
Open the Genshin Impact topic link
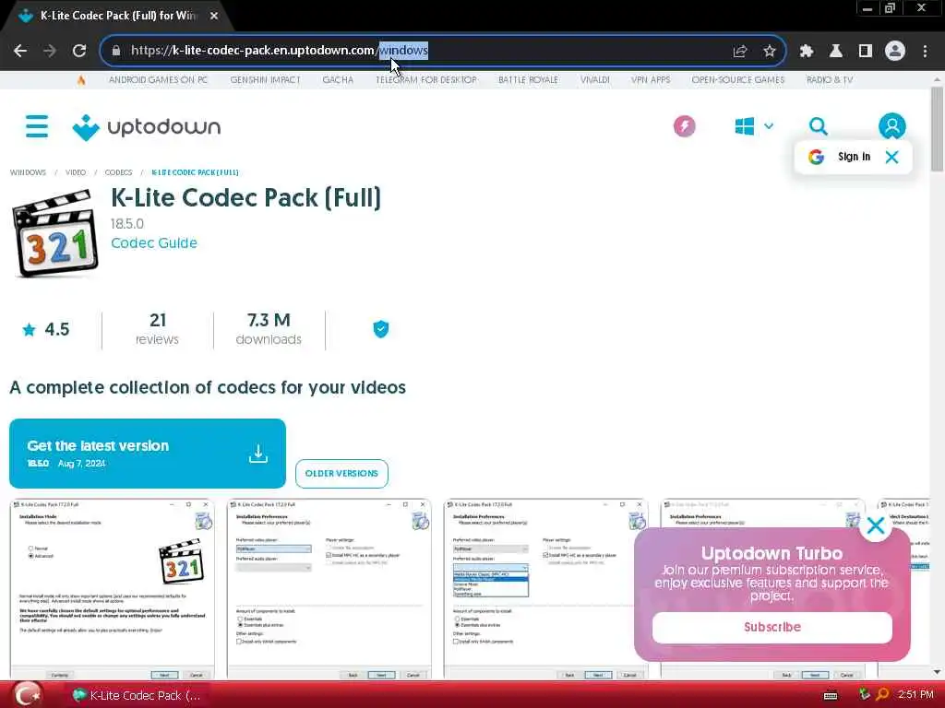(265, 79)
